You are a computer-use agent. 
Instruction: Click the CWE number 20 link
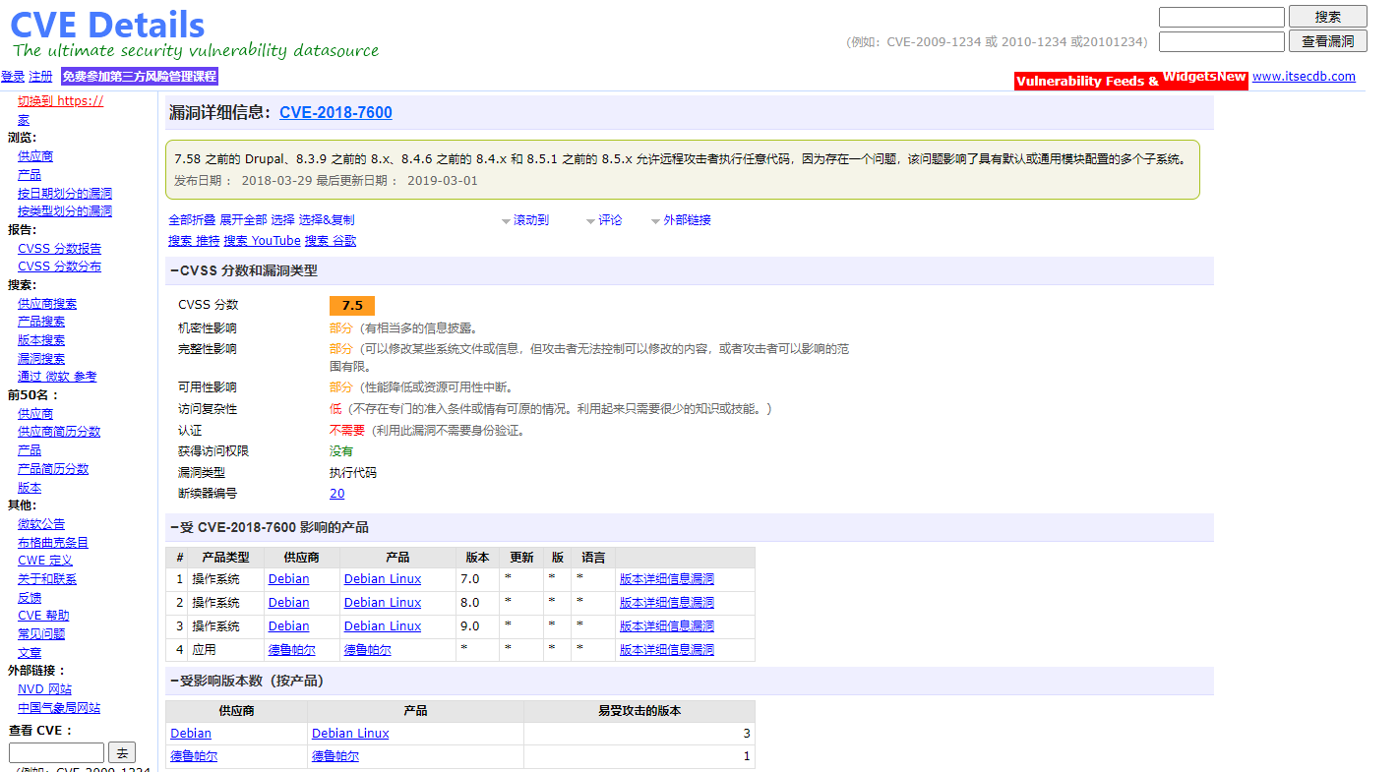337,494
